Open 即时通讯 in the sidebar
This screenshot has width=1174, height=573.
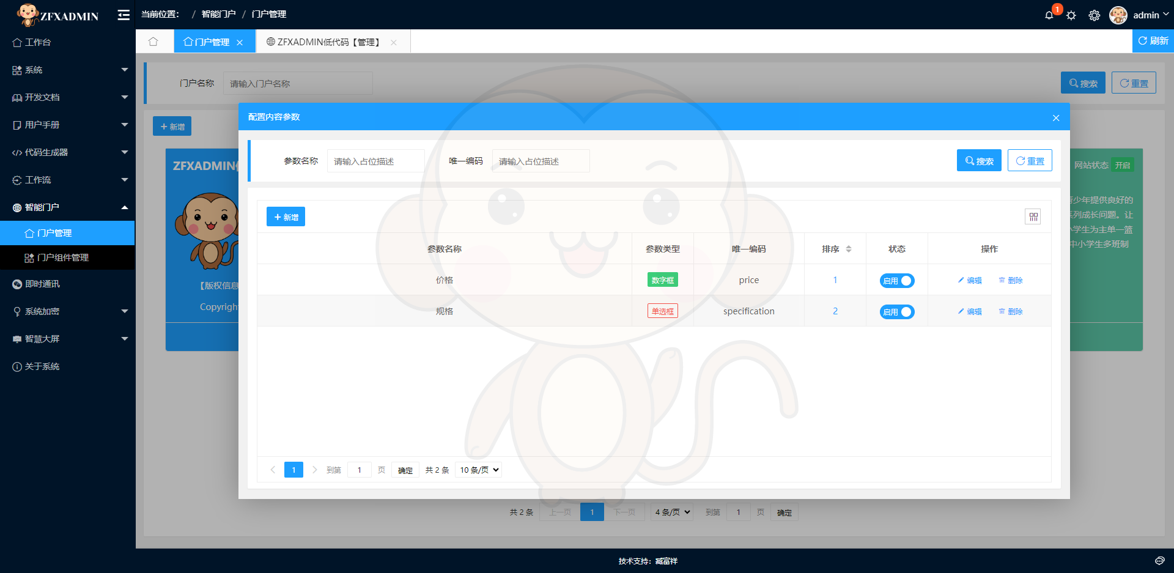[x=67, y=284]
